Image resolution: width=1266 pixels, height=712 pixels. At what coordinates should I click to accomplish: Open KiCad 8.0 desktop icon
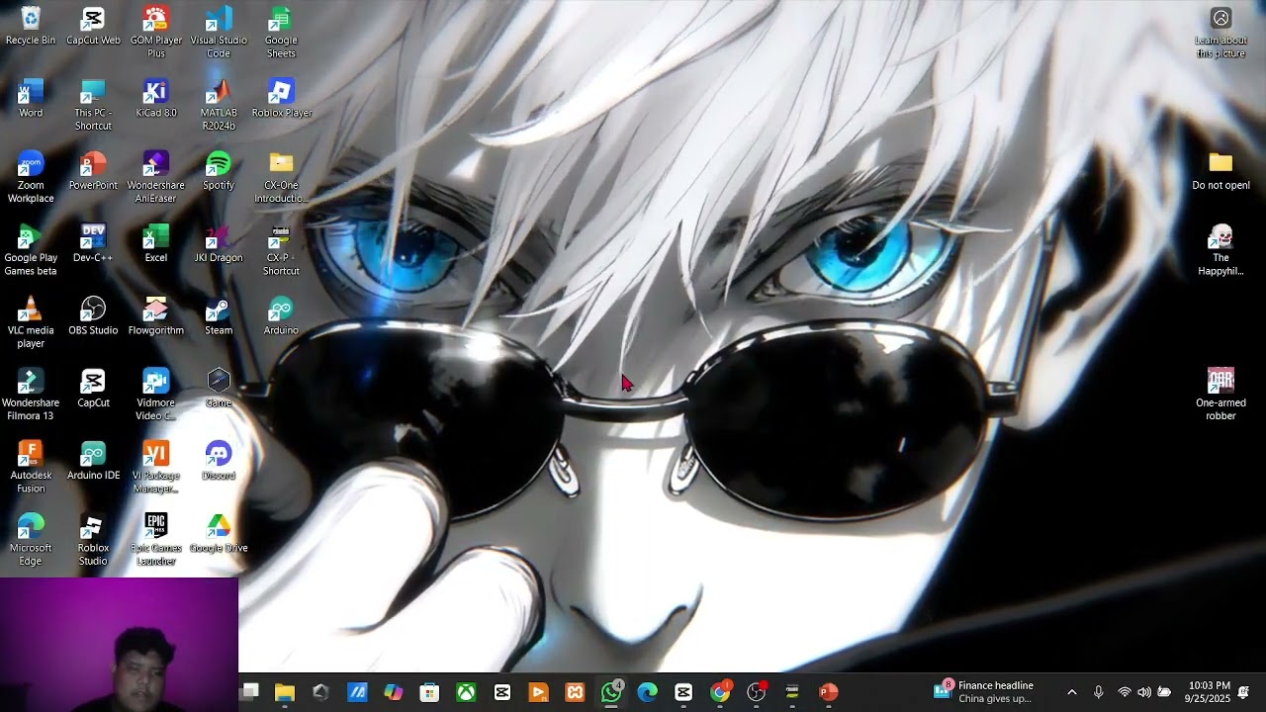pyautogui.click(x=155, y=99)
